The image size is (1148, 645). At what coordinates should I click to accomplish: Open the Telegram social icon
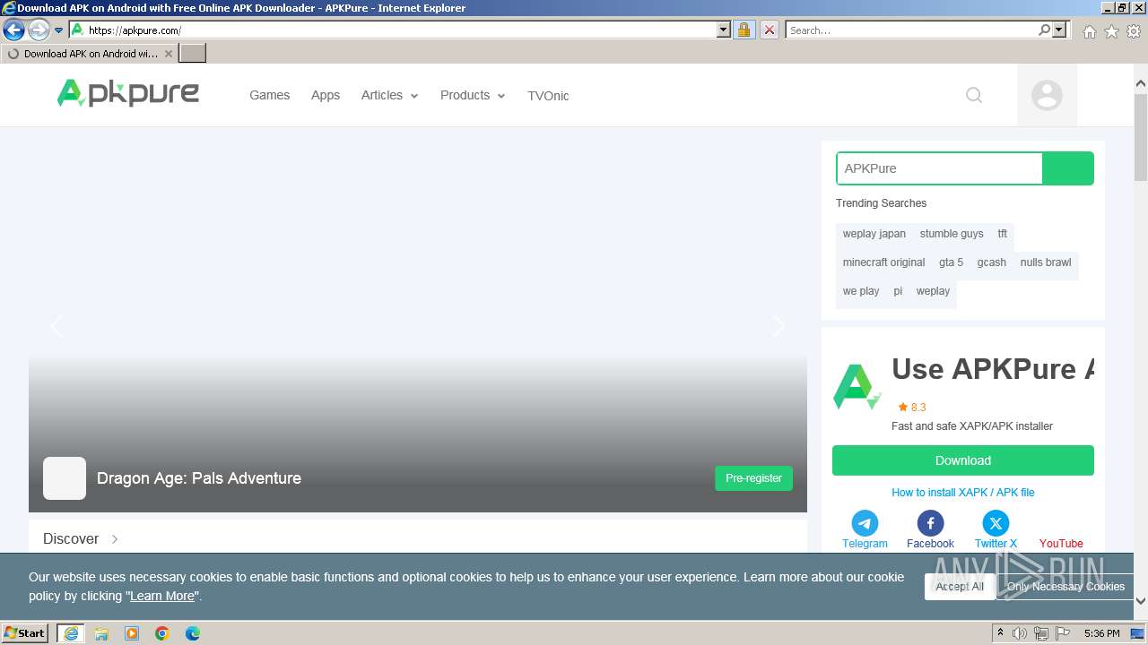coord(865,523)
